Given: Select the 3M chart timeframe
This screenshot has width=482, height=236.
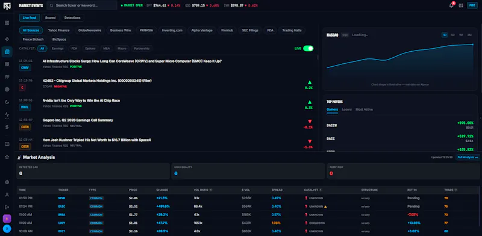Looking at the screenshot, I should click(469, 35).
